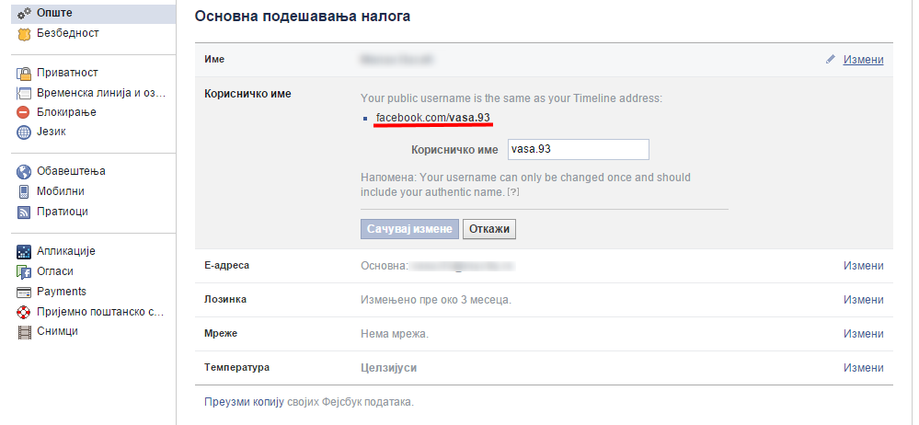Click the gears icon beside Опште

pyautogui.click(x=25, y=13)
